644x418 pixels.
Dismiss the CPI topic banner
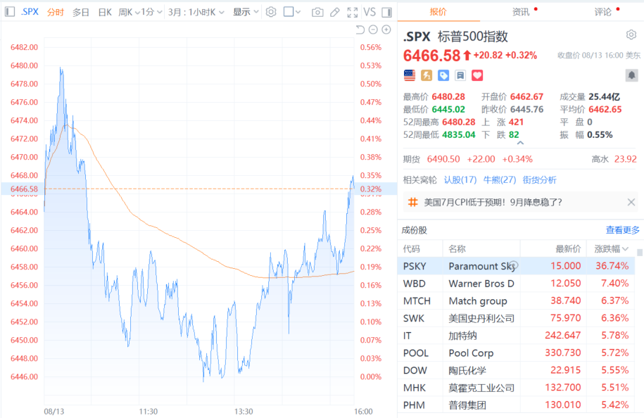pos(631,202)
